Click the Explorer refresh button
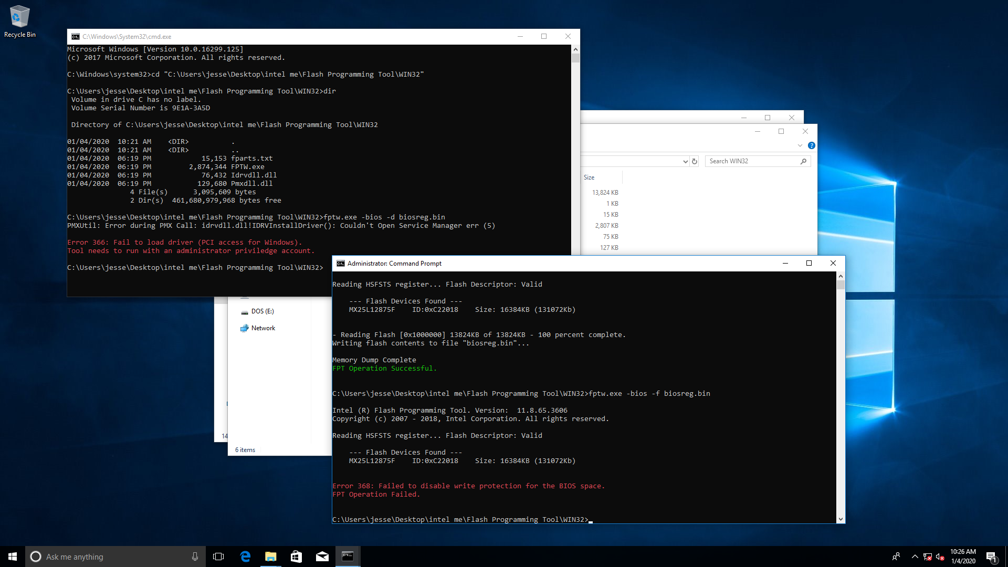 (695, 161)
